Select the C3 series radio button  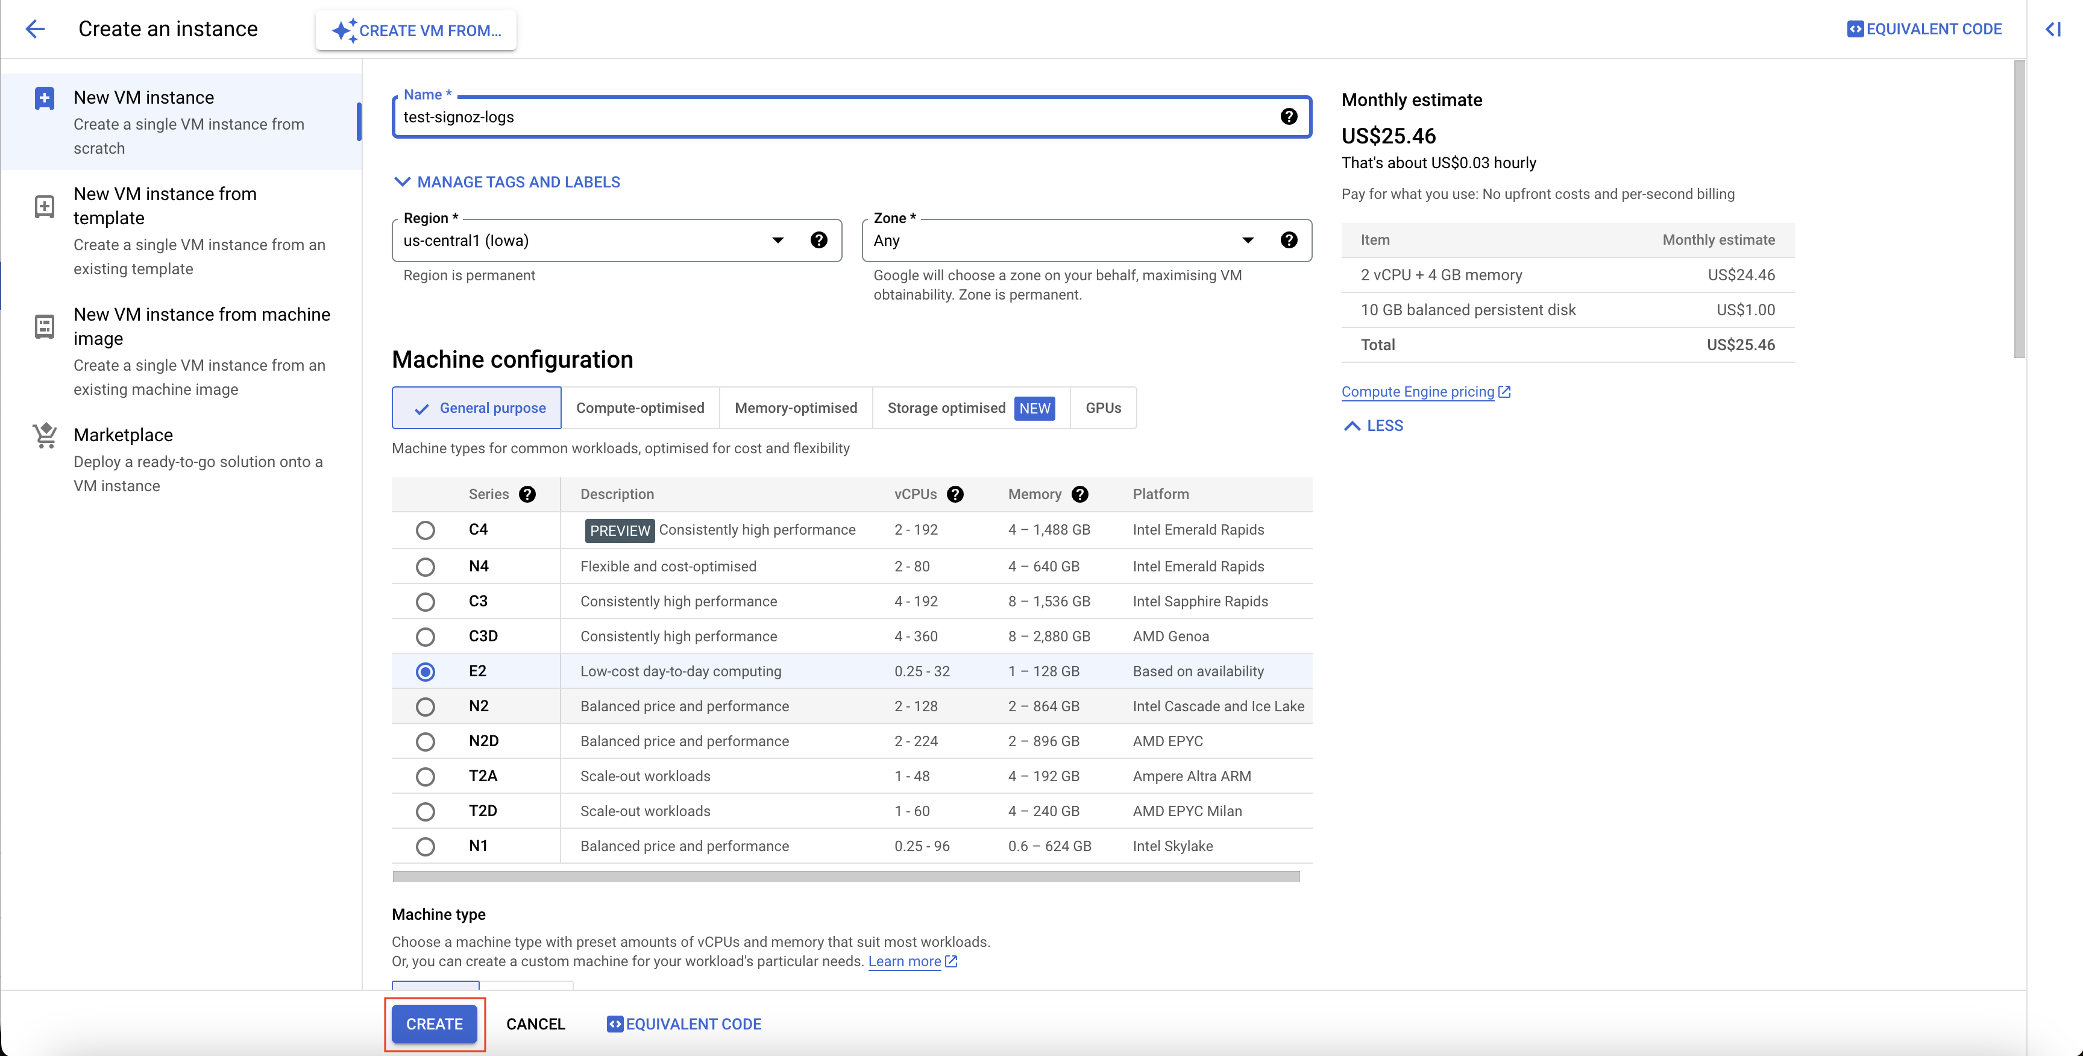coord(426,602)
